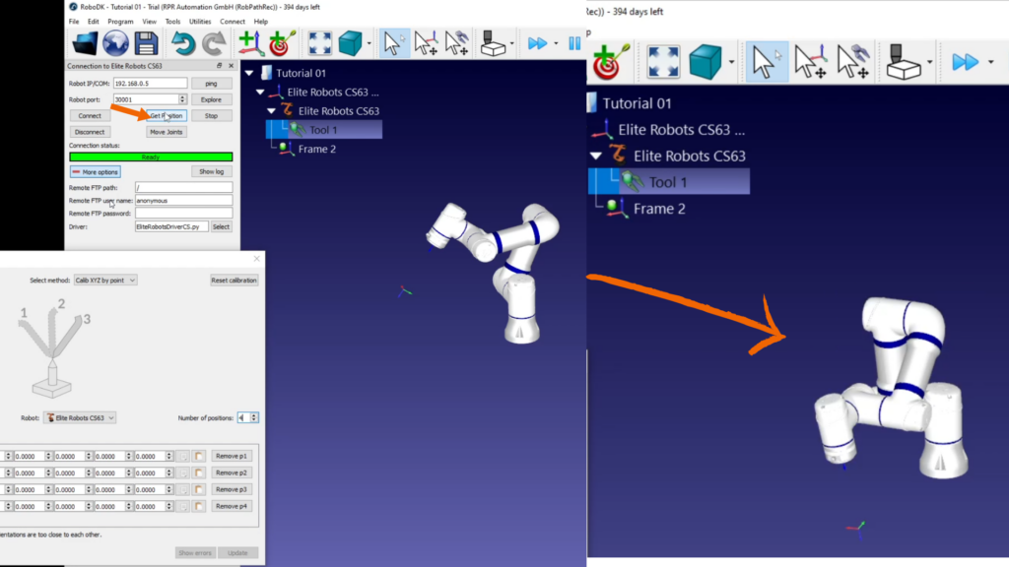Collapse the Elite Robots CS63 robot node in main tree

click(271, 110)
